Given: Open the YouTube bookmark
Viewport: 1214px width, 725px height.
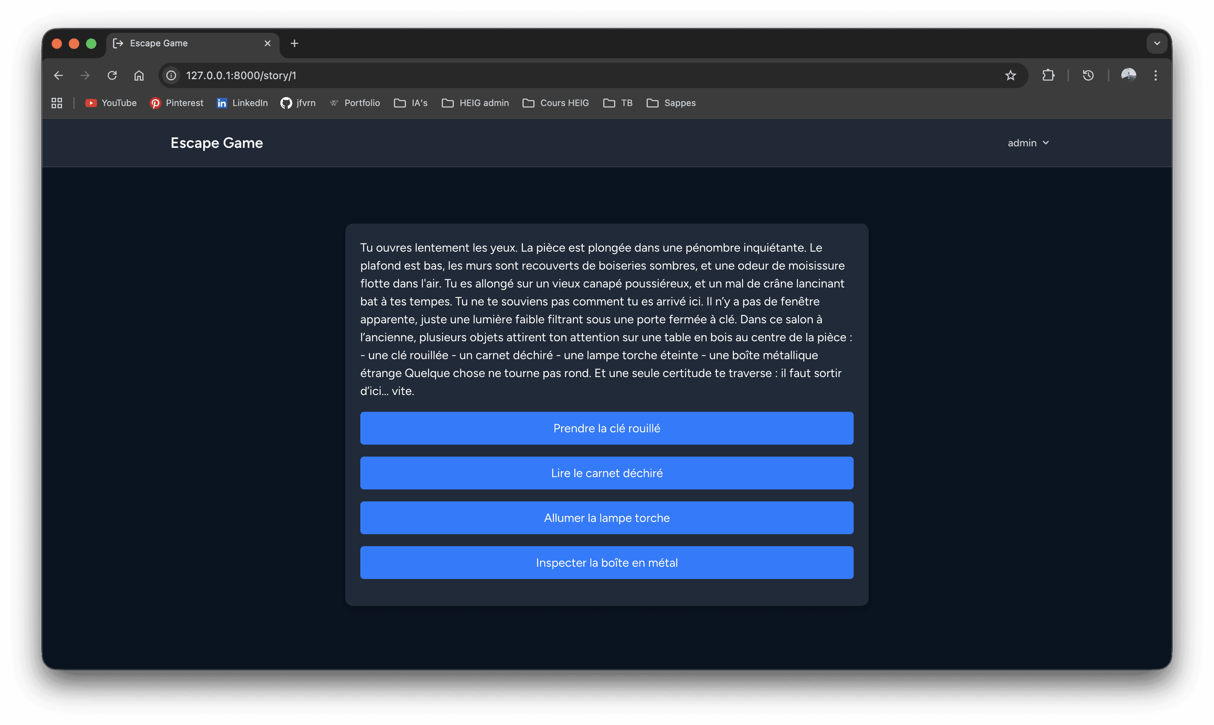Looking at the screenshot, I should point(111,103).
